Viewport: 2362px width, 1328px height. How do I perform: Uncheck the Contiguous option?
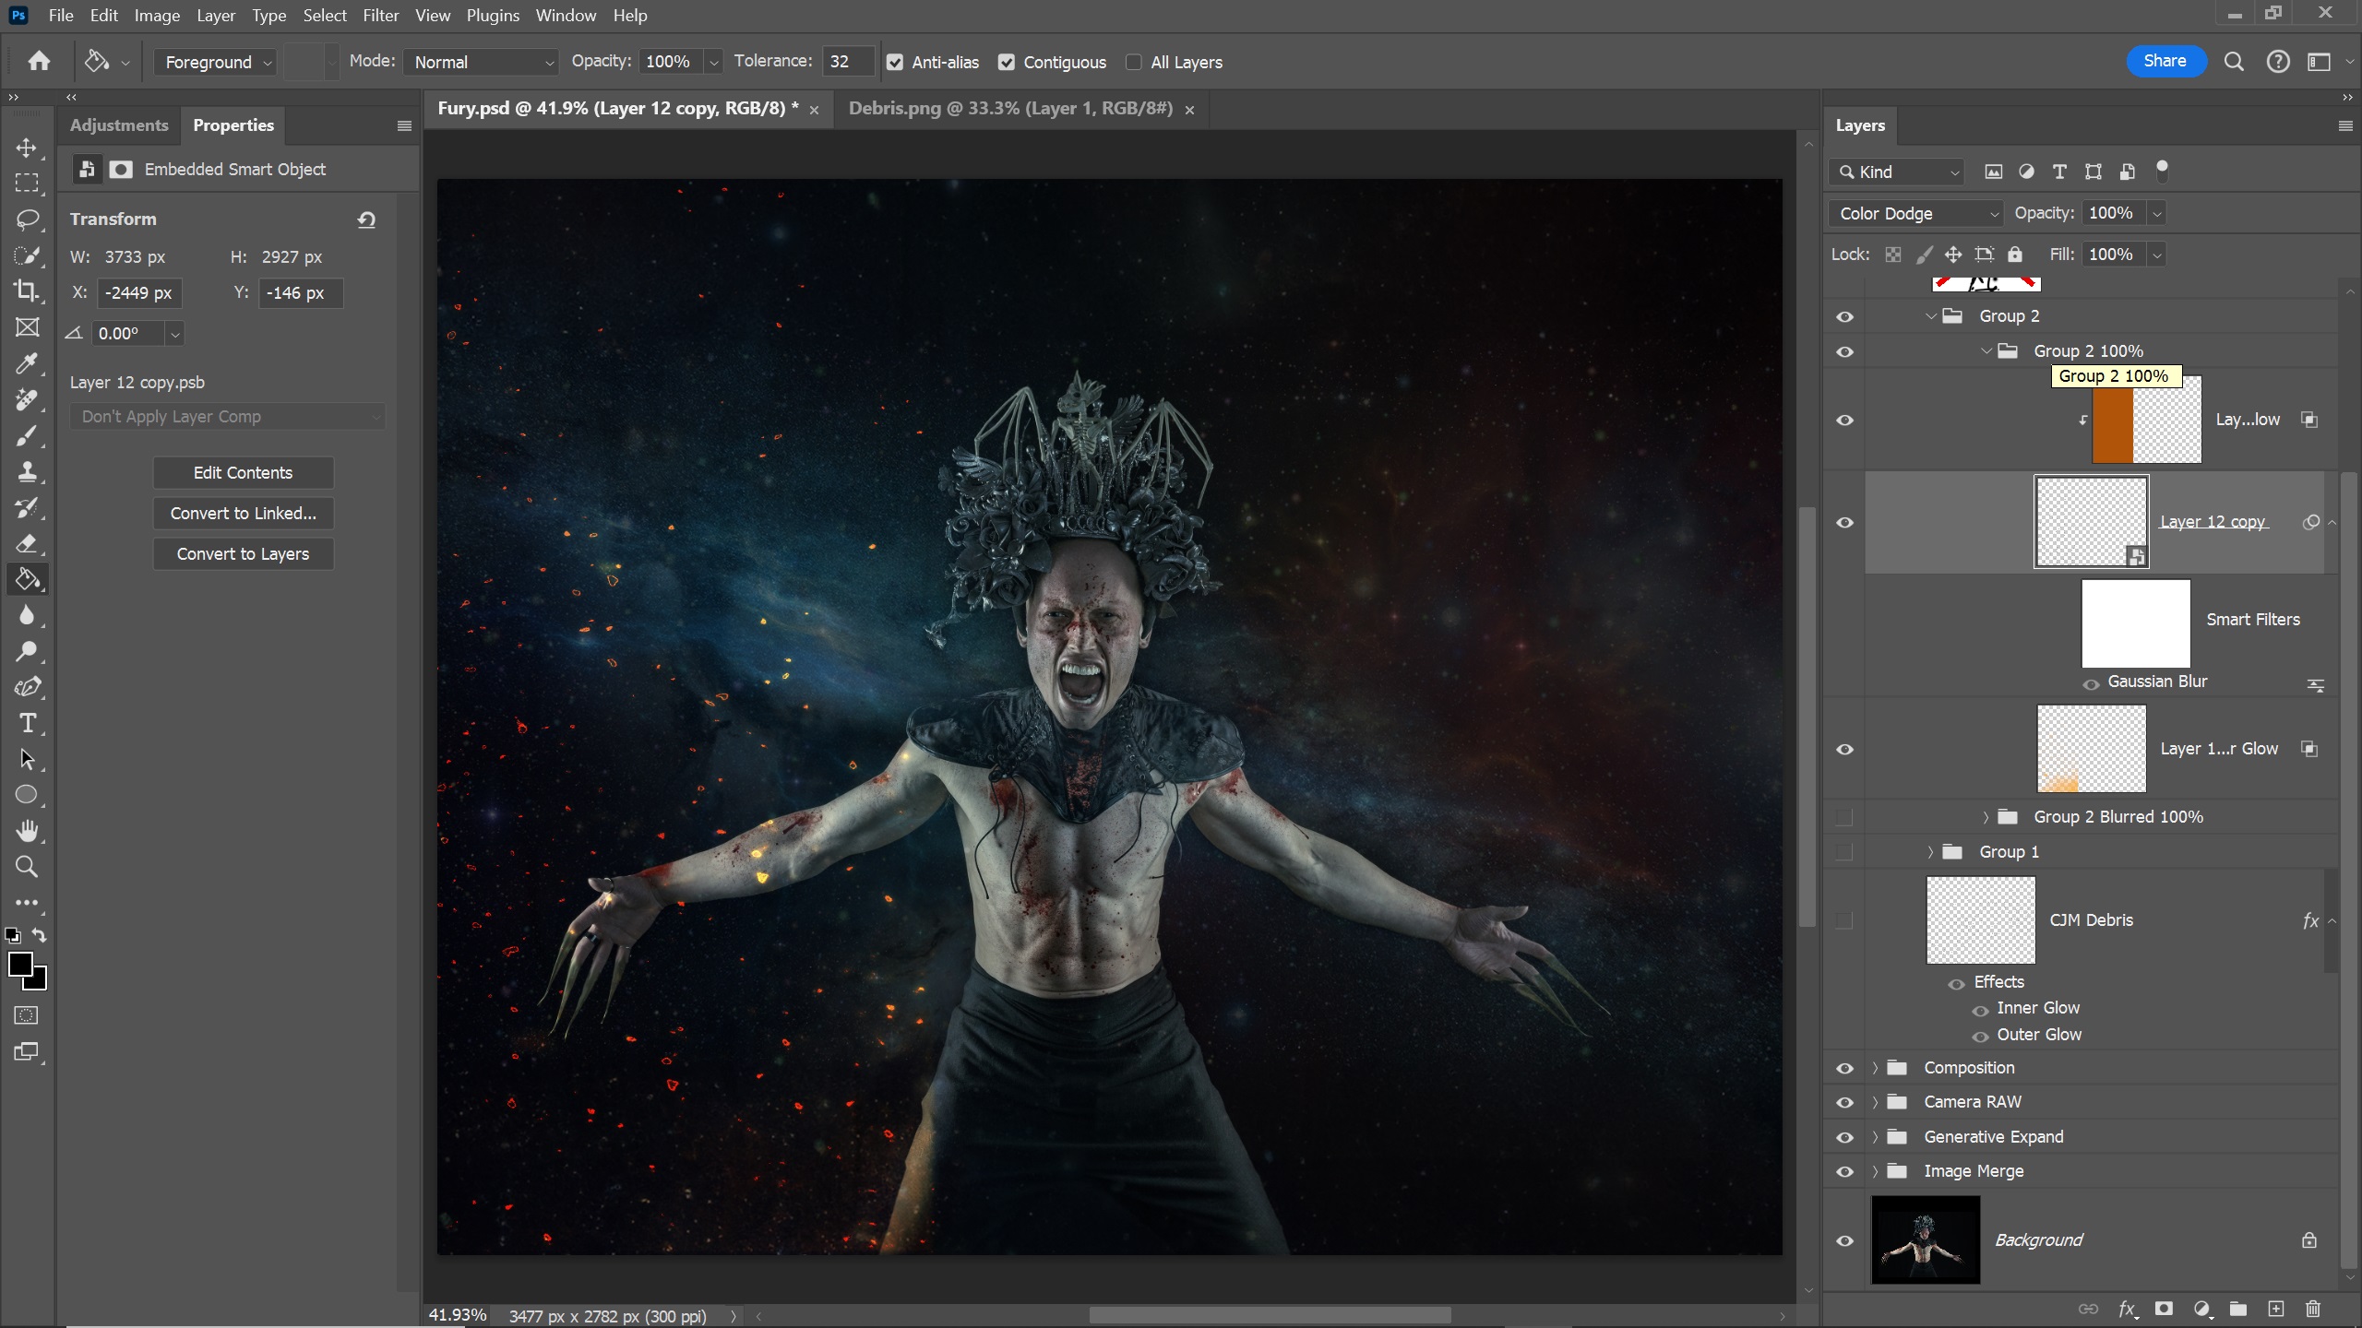tap(1007, 62)
